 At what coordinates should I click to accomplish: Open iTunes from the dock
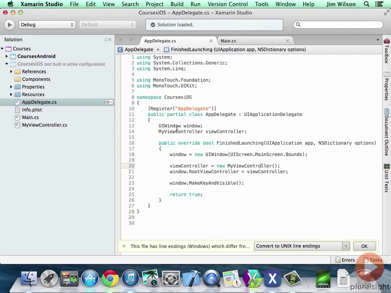pyautogui.click(x=130, y=278)
